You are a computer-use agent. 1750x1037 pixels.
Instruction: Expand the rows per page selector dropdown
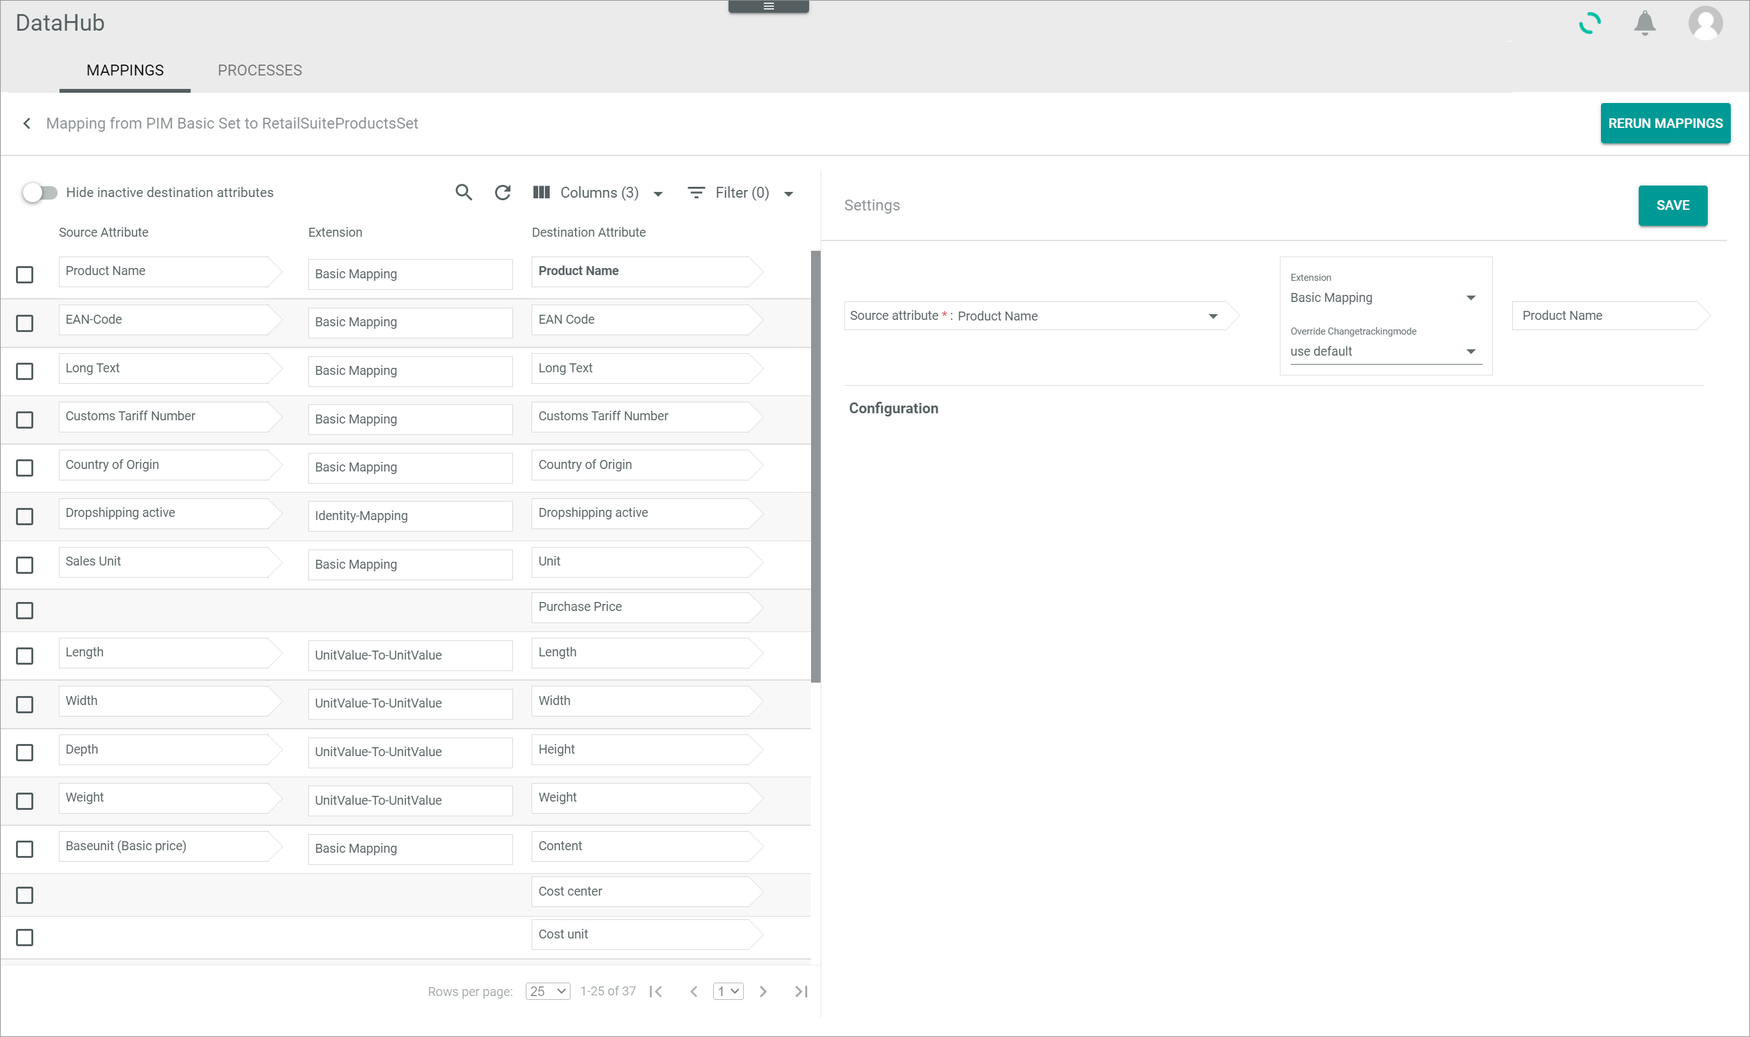(549, 993)
